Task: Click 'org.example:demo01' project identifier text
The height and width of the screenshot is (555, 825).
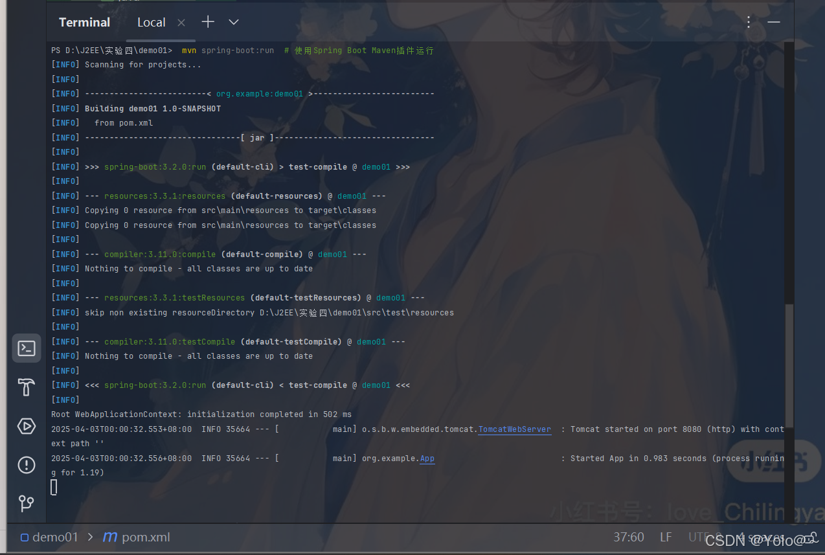Action: tap(260, 94)
